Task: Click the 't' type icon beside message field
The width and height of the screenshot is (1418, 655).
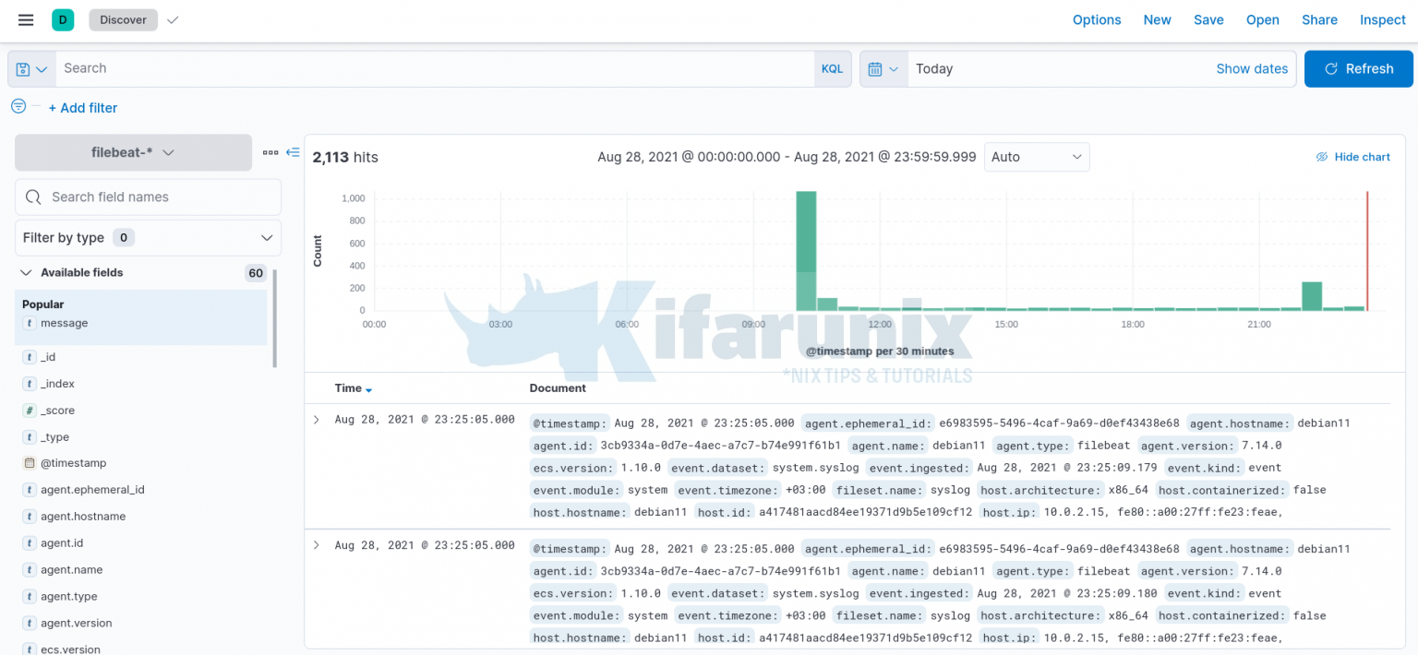Action: (31, 323)
